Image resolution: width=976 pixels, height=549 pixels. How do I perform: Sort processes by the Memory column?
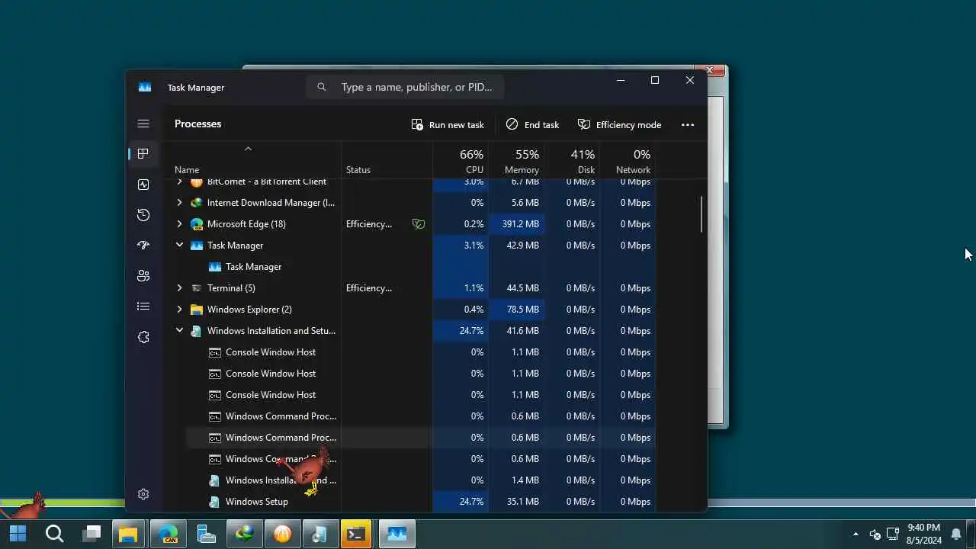tap(516, 162)
